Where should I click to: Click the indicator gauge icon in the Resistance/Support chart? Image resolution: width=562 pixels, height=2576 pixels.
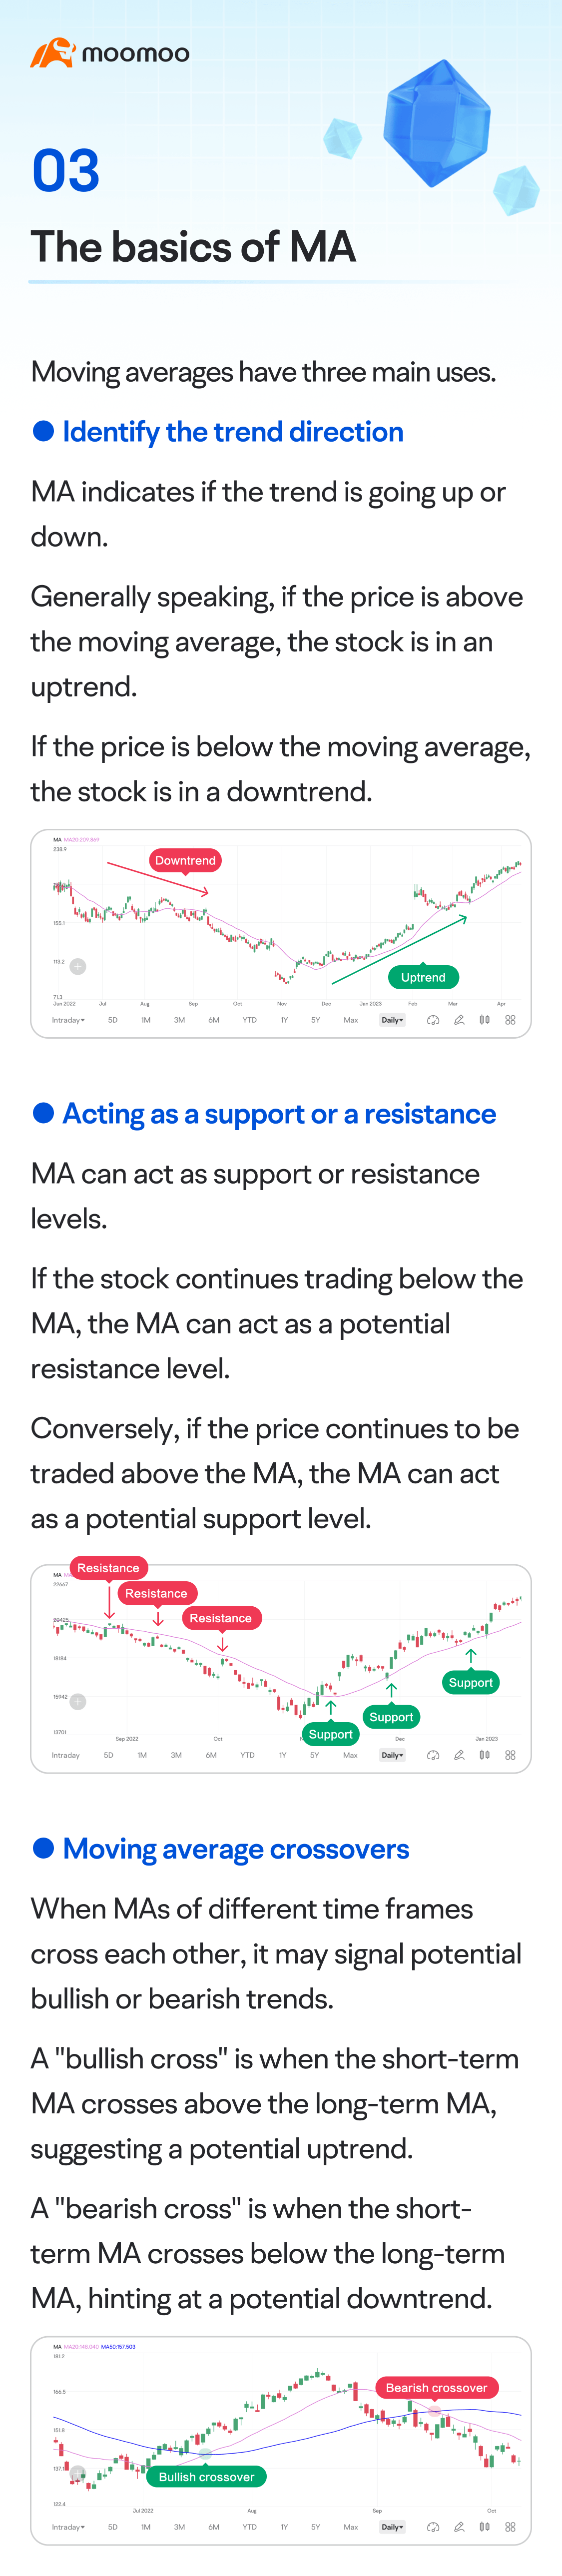(x=433, y=1755)
